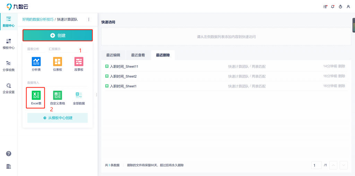
Task: Click the page number input field
Action: click(x=316, y=165)
